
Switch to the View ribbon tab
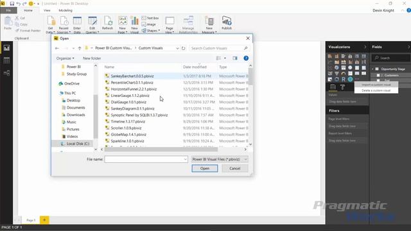coord(47,10)
